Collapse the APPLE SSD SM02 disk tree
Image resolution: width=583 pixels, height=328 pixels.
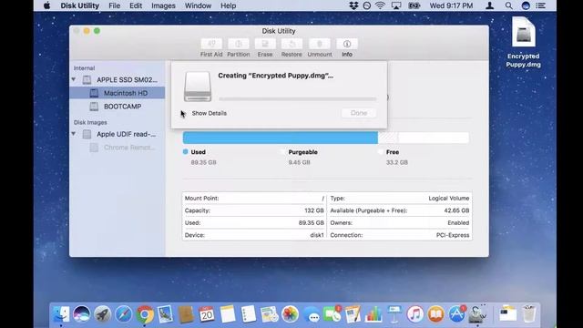[74, 79]
